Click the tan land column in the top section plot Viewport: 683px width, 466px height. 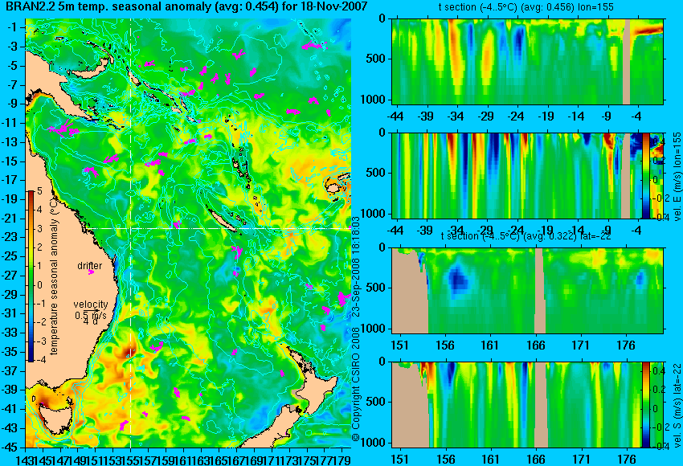pos(627,61)
